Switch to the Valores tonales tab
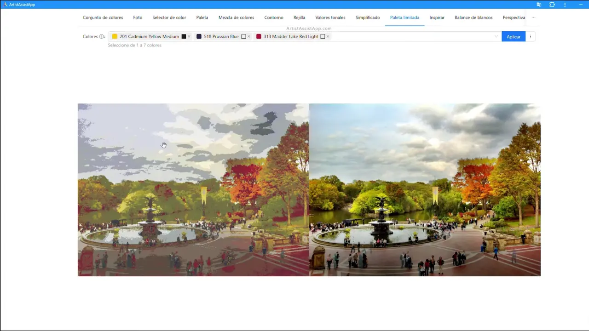589x331 pixels. coord(330,17)
